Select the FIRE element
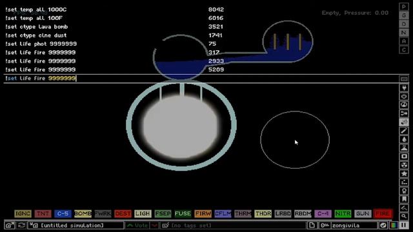The height and width of the screenshot is (232, 413). 383,213
